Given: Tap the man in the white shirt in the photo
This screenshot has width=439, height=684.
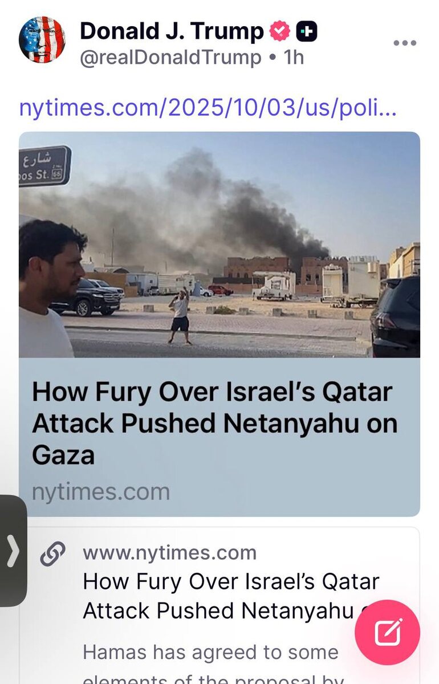Looking at the screenshot, I should click(x=50, y=289).
